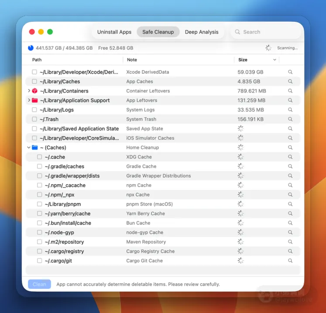
Task: Click the blue disk usage pie icon
Action: coord(31,48)
